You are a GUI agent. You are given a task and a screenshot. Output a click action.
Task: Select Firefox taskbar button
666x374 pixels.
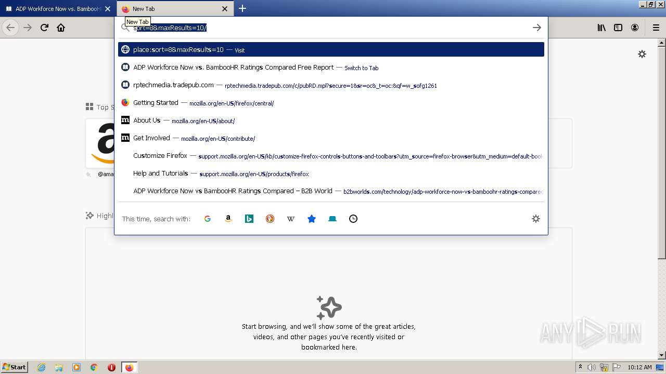point(129,367)
